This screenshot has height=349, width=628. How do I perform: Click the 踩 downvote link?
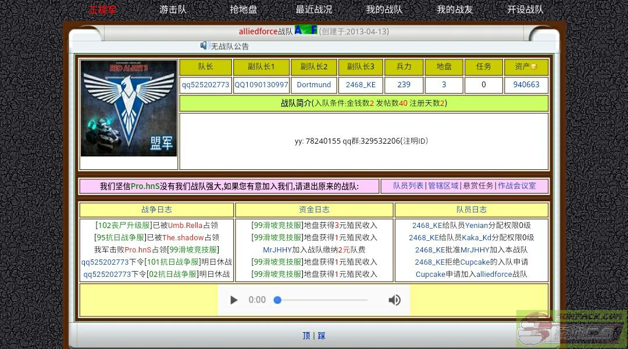[x=322, y=336]
